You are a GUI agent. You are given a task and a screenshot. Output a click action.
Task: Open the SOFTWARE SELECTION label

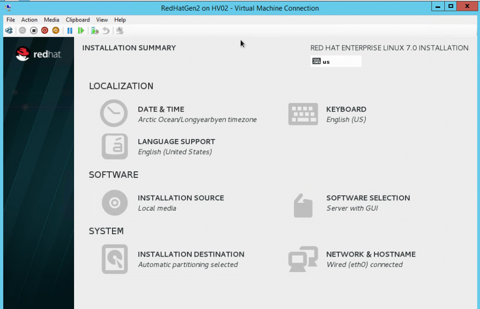368,198
